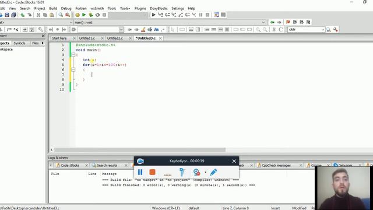The width and height of the screenshot is (373, 210).
Task: Open the Debug menu
Action: coord(66,8)
